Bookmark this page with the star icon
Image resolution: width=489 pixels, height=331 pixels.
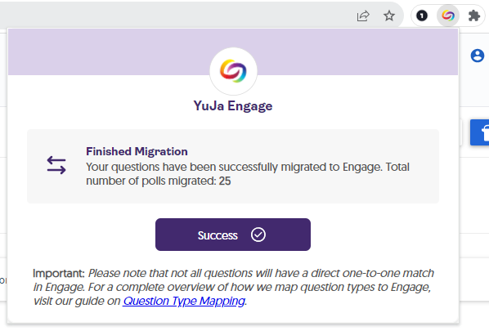pyautogui.click(x=389, y=16)
